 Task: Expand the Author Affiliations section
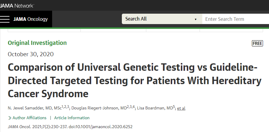click(29, 118)
